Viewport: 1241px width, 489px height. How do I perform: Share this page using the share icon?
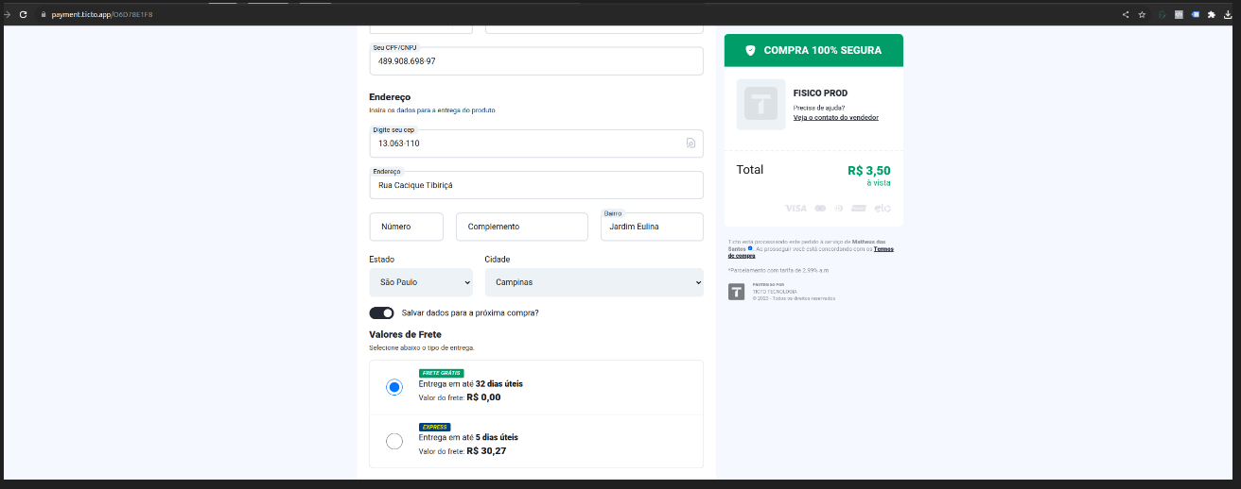[1126, 15]
